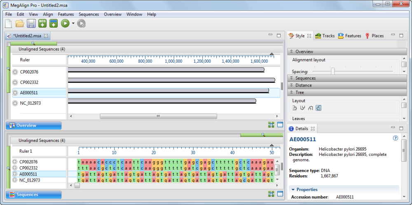Viewport: 412px width, 205px height.
Task: Click the Sequences zoom magnifier bar
Action: 262,135
